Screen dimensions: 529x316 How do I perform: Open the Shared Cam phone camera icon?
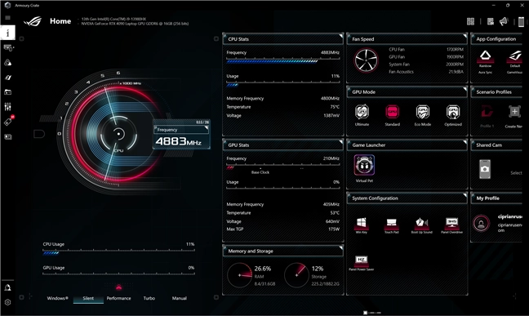[x=485, y=169]
